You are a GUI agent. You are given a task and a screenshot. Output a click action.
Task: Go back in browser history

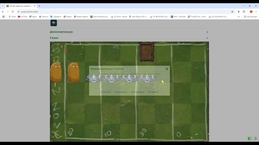click(3, 12)
